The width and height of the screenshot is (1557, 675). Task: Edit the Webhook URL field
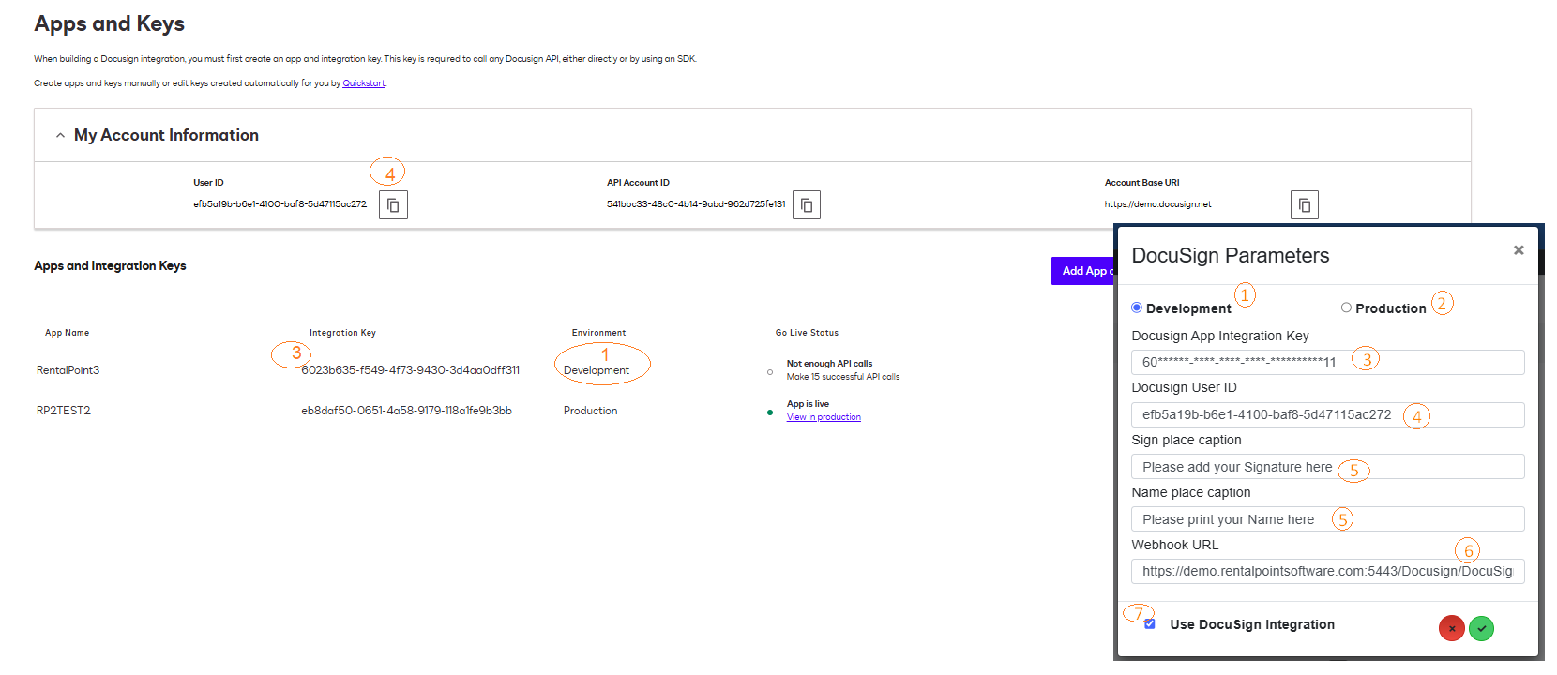pos(1327,571)
